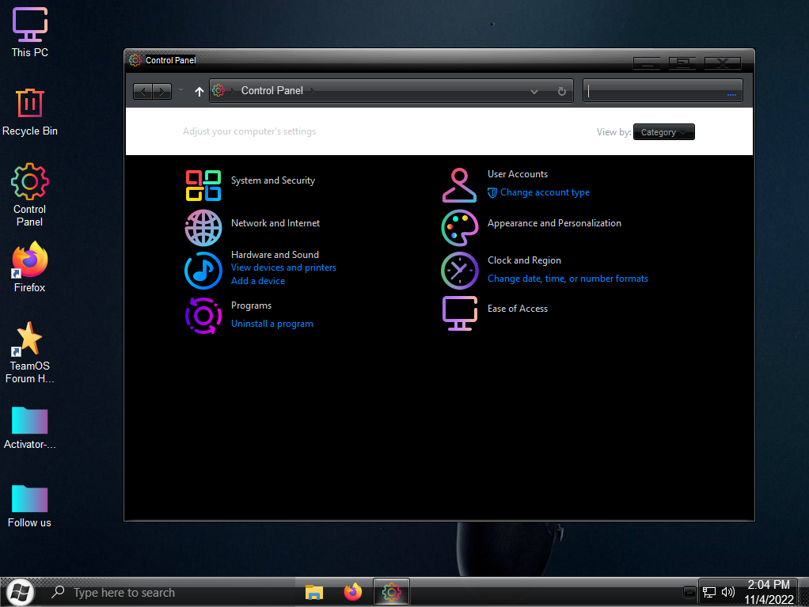809x607 pixels.
Task: Focus the Control Panel search box
Action: pos(663,91)
